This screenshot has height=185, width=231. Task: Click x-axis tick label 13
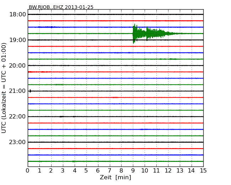pos(180,170)
